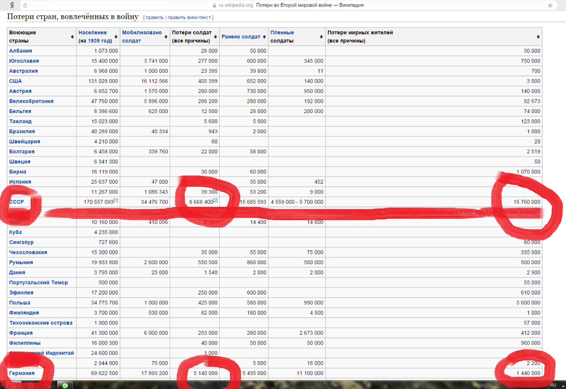Open the 'Население' header link
Image resolution: width=566 pixels, height=389 pixels.
[x=92, y=33]
